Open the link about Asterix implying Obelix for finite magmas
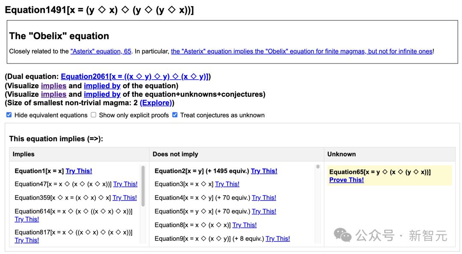The image size is (462, 254). [x=302, y=51]
